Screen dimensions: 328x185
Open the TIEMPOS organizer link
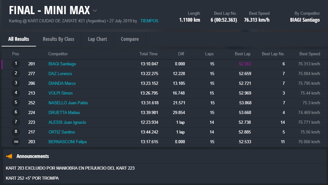[149, 21]
